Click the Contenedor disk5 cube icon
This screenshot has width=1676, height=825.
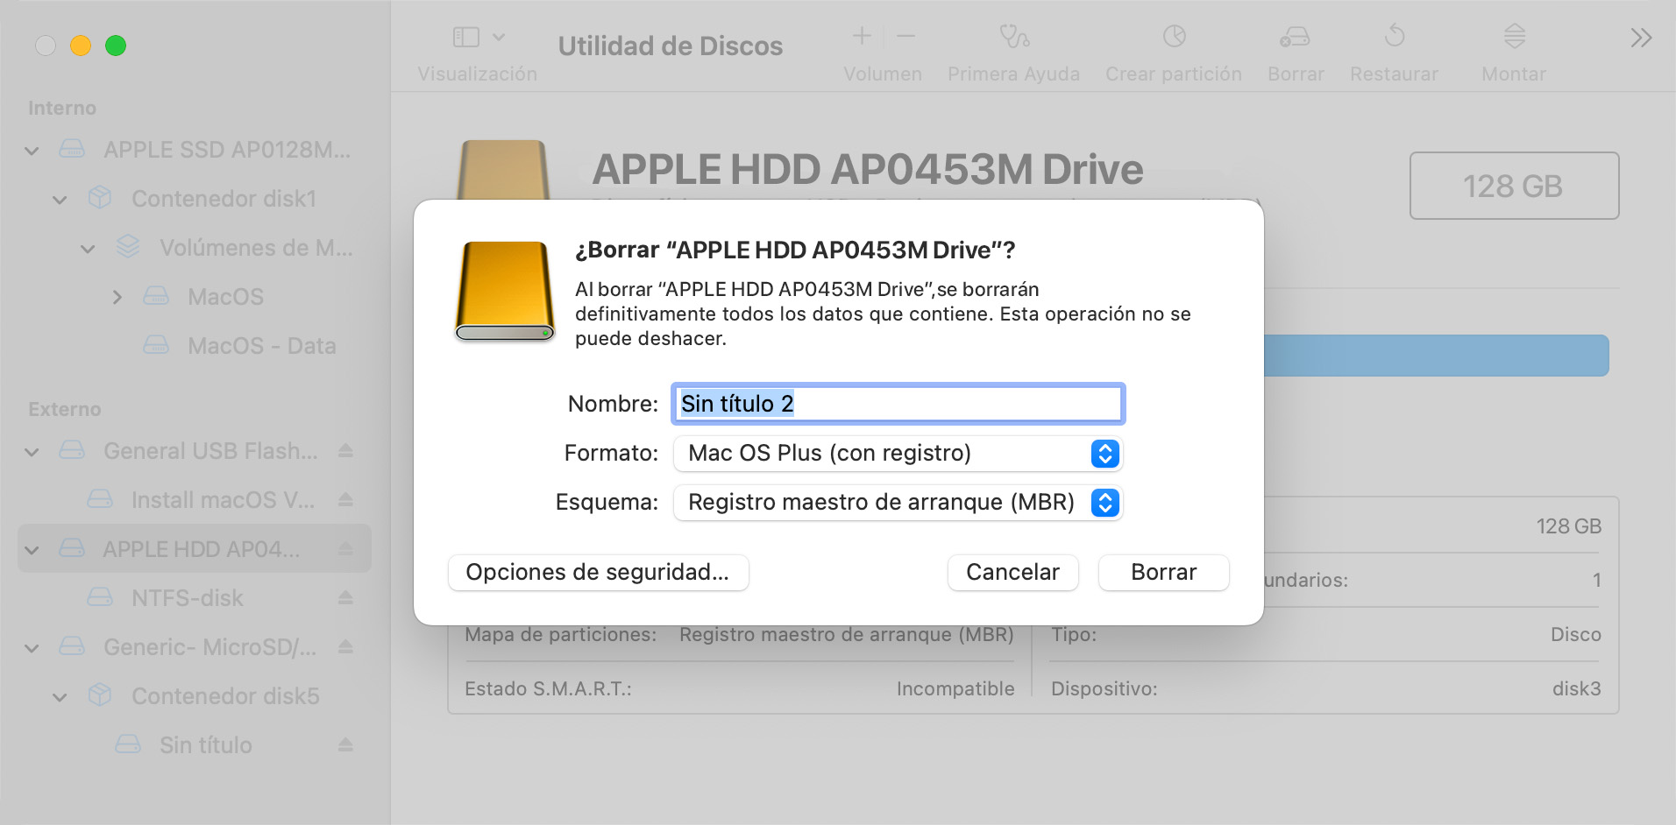click(x=100, y=695)
